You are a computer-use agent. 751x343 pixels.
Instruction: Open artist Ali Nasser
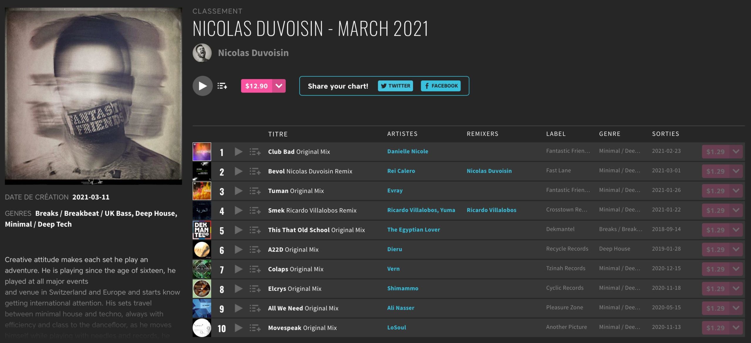tap(401, 308)
